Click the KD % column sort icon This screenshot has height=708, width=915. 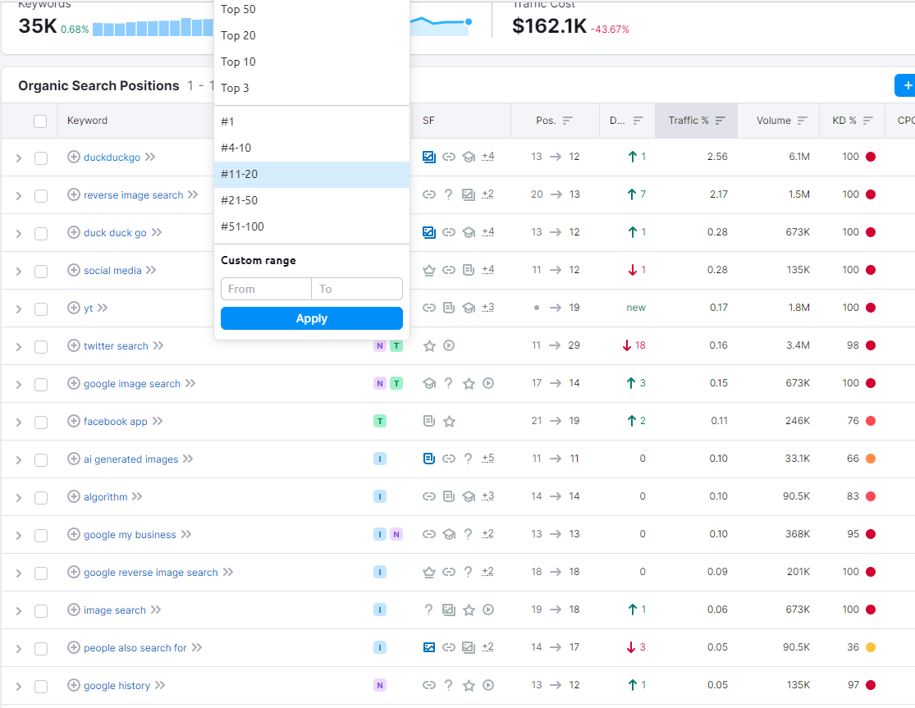point(867,121)
